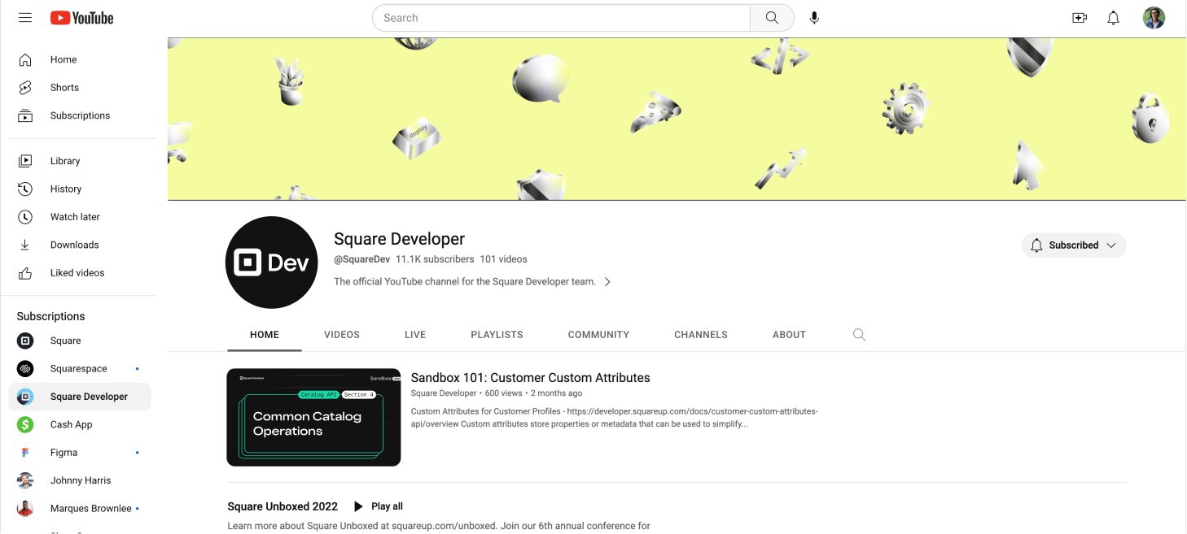The height and width of the screenshot is (534, 1187).
Task: Open Johnny Harris channel subscription
Action: (79, 480)
